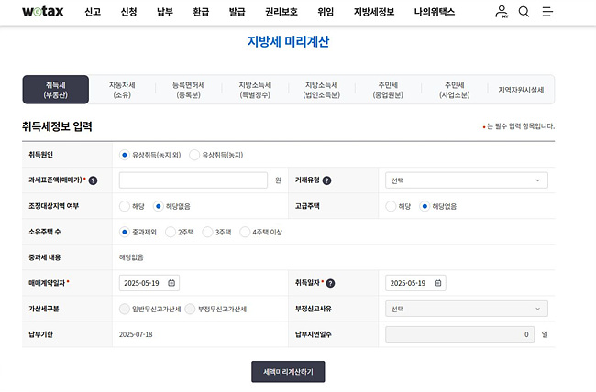Choose 일반무신고가산세 radio

click(x=125, y=310)
